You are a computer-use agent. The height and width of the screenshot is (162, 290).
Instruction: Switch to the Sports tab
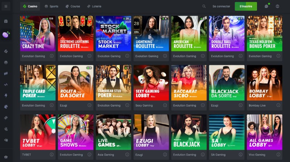(51, 6)
